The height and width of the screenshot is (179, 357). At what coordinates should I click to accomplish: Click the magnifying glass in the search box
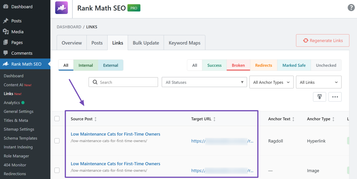[x=95, y=82]
